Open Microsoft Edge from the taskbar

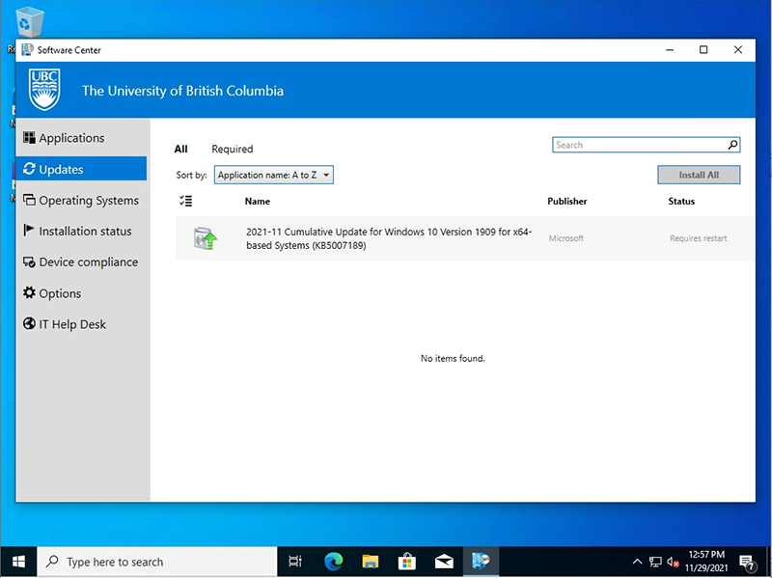click(x=334, y=562)
